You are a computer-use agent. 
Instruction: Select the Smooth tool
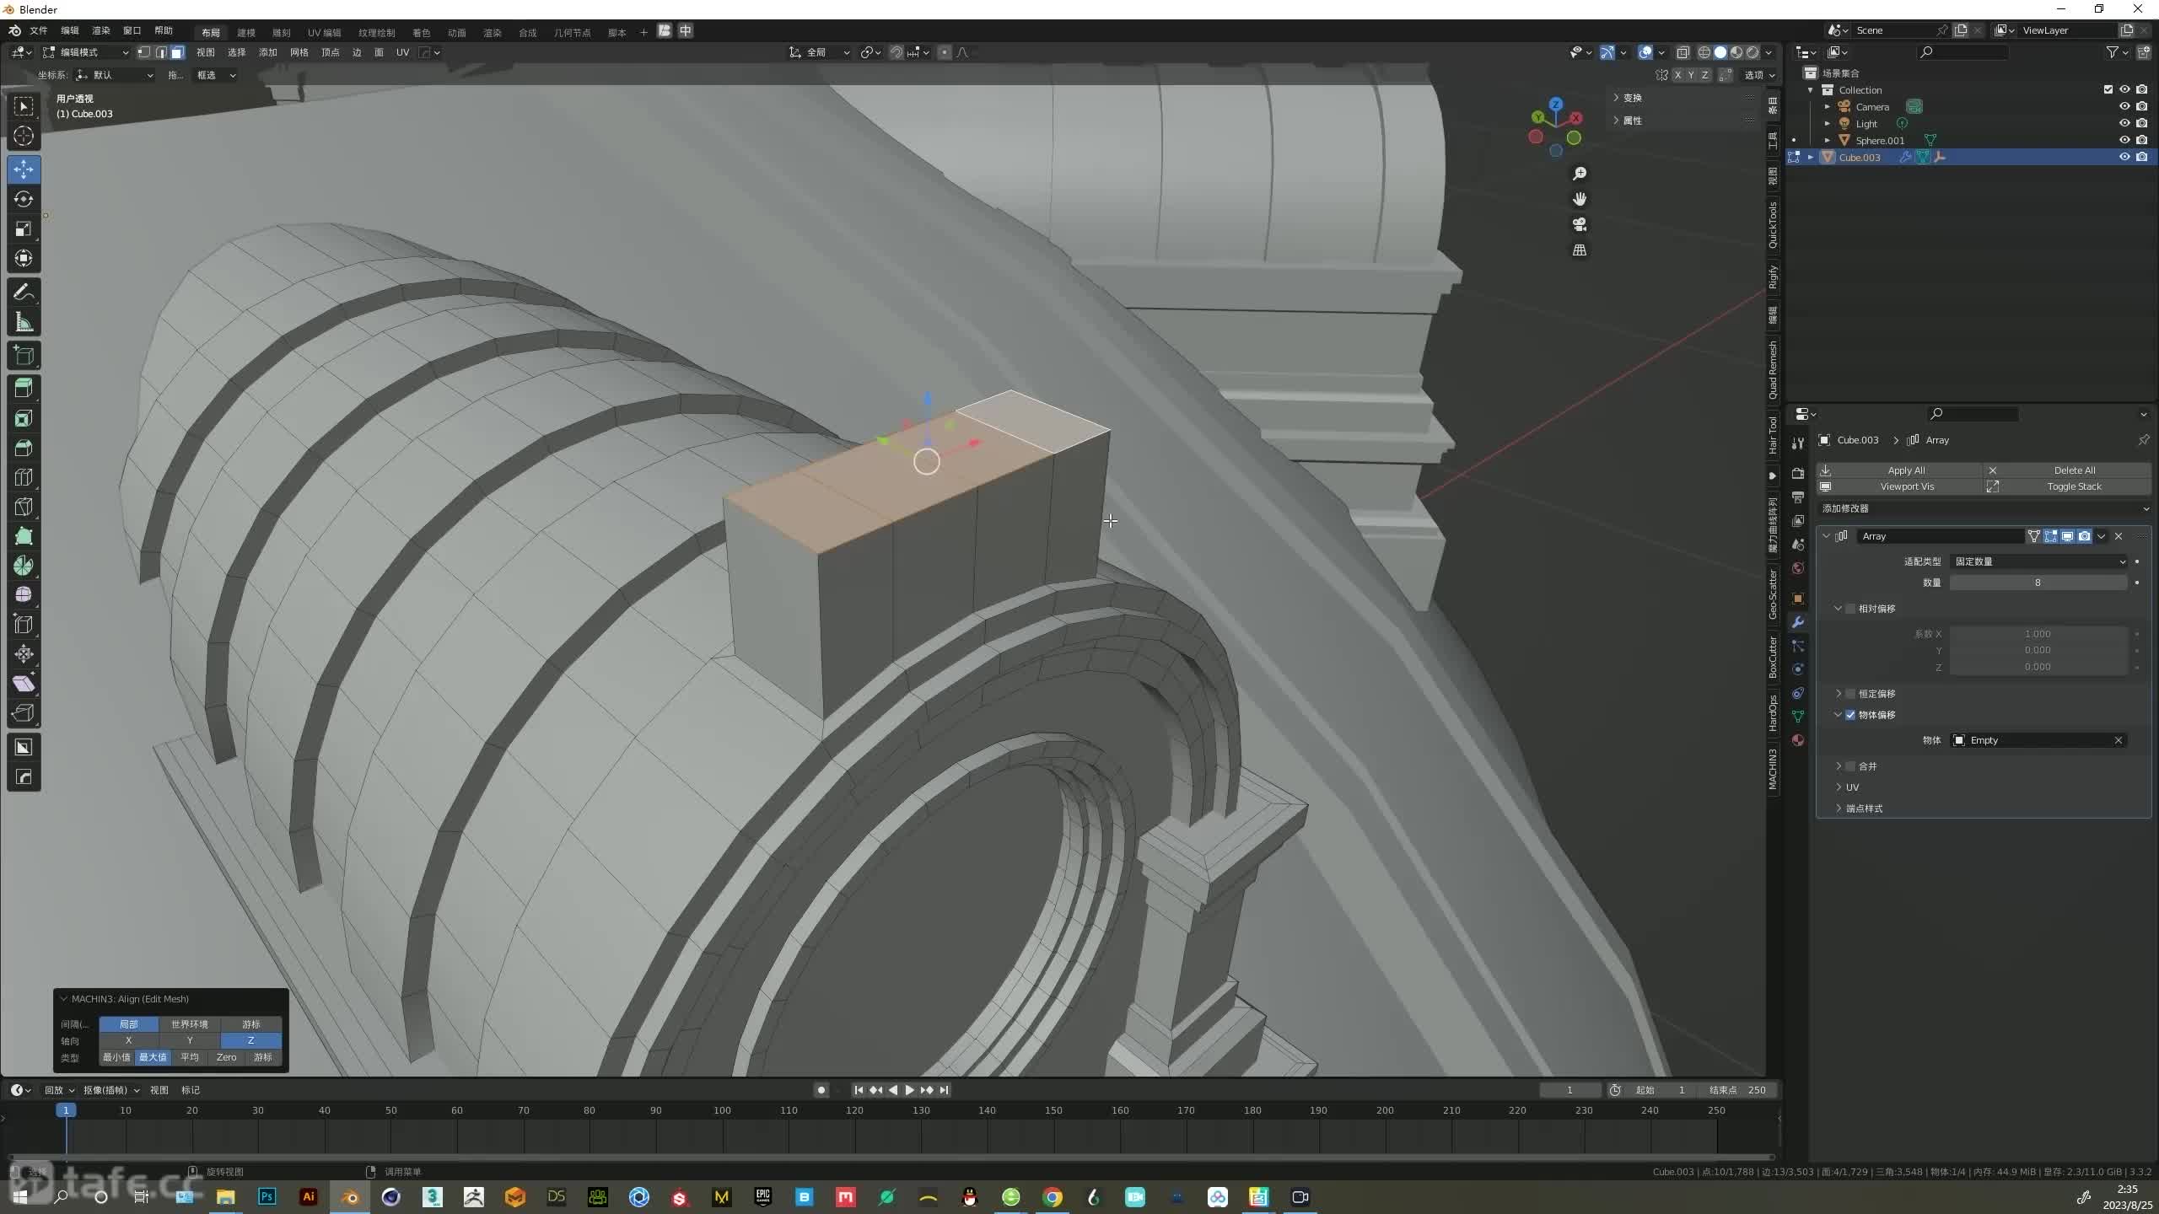[24, 595]
